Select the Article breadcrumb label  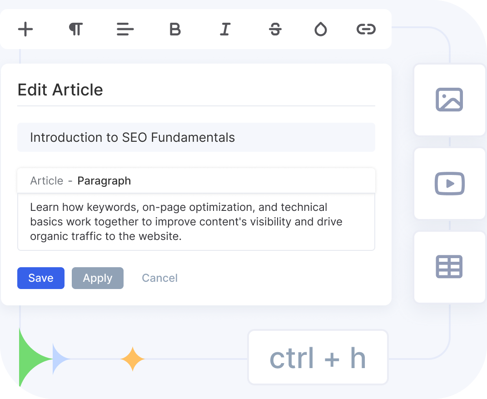pos(46,181)
